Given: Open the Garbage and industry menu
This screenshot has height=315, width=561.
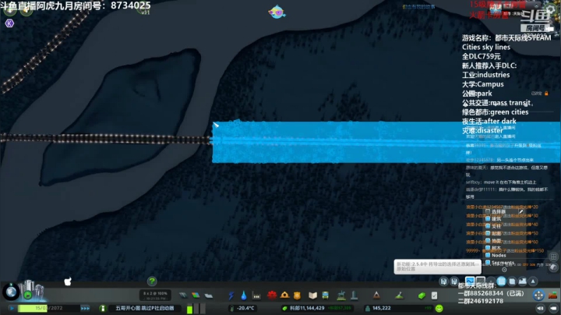Looking at the screenshot, I should 256,296.
